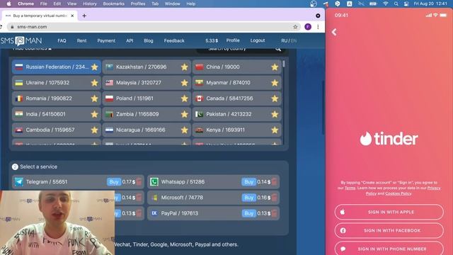Open the Feedback page
This screenshot has width=453, height=255.
click(174, 41)
